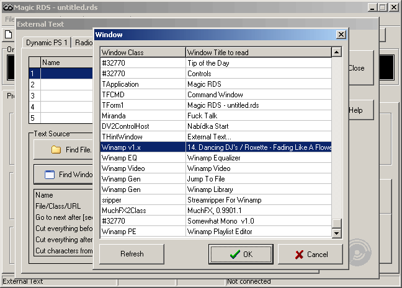Click the Name column header in External Text
Viewport: 402px width, 288px height.
click(x=66, y=63)
